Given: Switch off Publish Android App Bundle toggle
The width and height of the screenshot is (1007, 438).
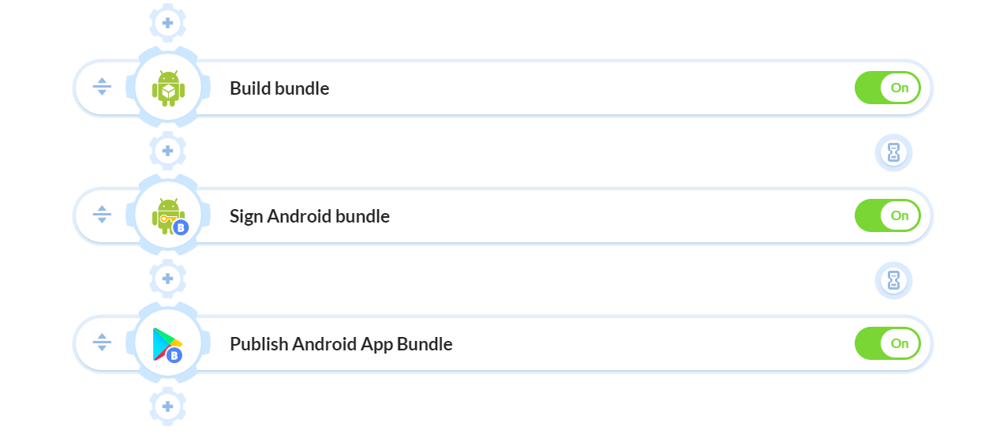Looking at the screenshot, I should [x=888, y=343].
